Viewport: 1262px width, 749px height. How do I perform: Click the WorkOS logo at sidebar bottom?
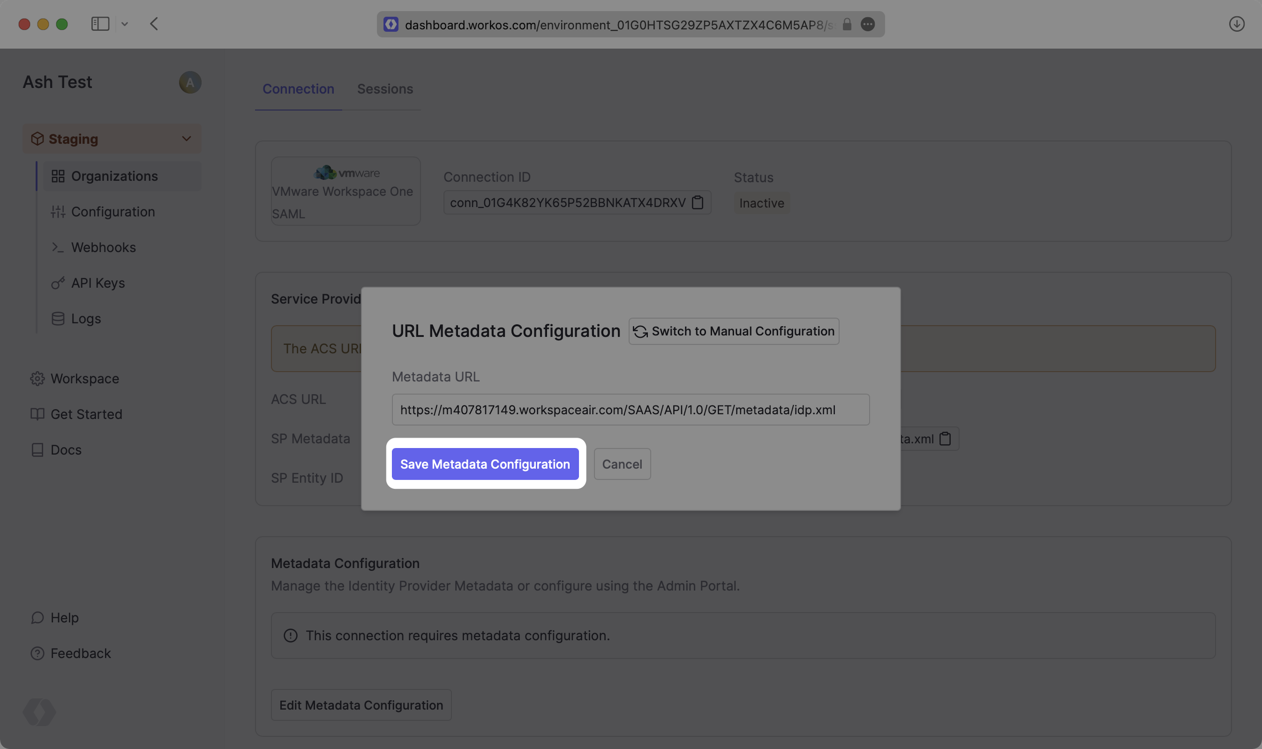coord(39,712)
